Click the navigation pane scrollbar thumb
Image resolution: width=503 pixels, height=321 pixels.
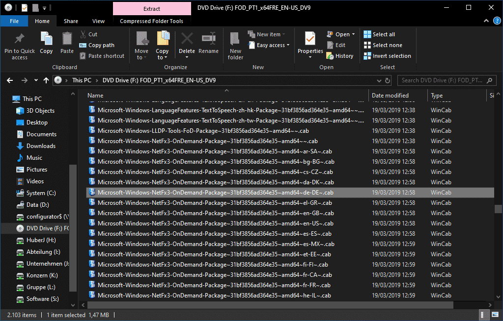pos(73,228)
